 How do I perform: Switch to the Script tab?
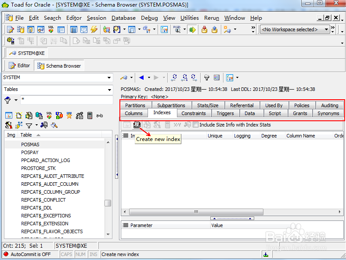275,113
